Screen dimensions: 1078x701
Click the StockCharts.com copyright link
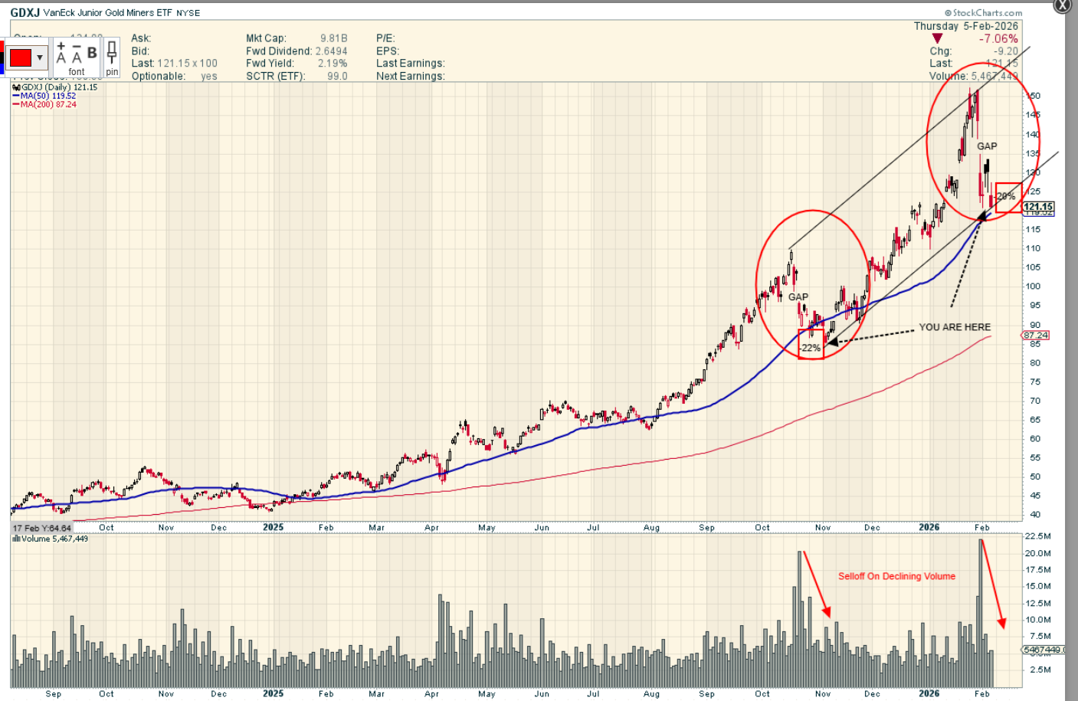(983, 13)
